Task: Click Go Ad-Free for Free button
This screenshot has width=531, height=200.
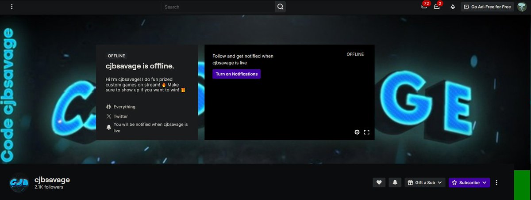Action: click(x=487, y=7)
